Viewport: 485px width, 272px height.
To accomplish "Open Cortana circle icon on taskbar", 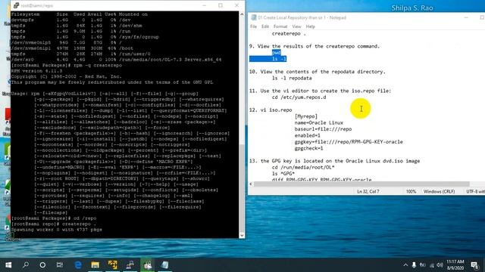I will pos(42,265).
